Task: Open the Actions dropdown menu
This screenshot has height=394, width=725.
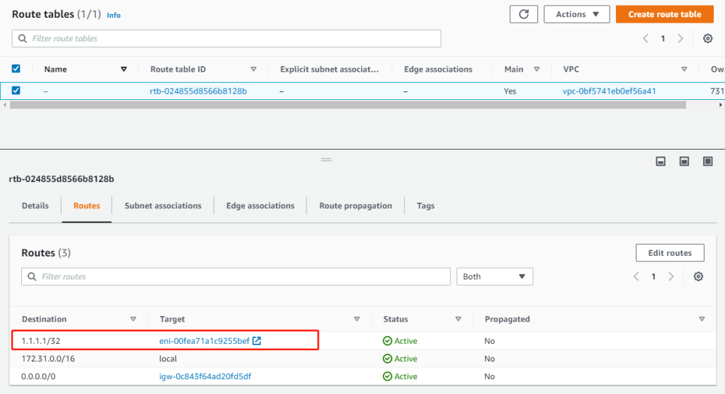Action: click(x=576, y=14)
